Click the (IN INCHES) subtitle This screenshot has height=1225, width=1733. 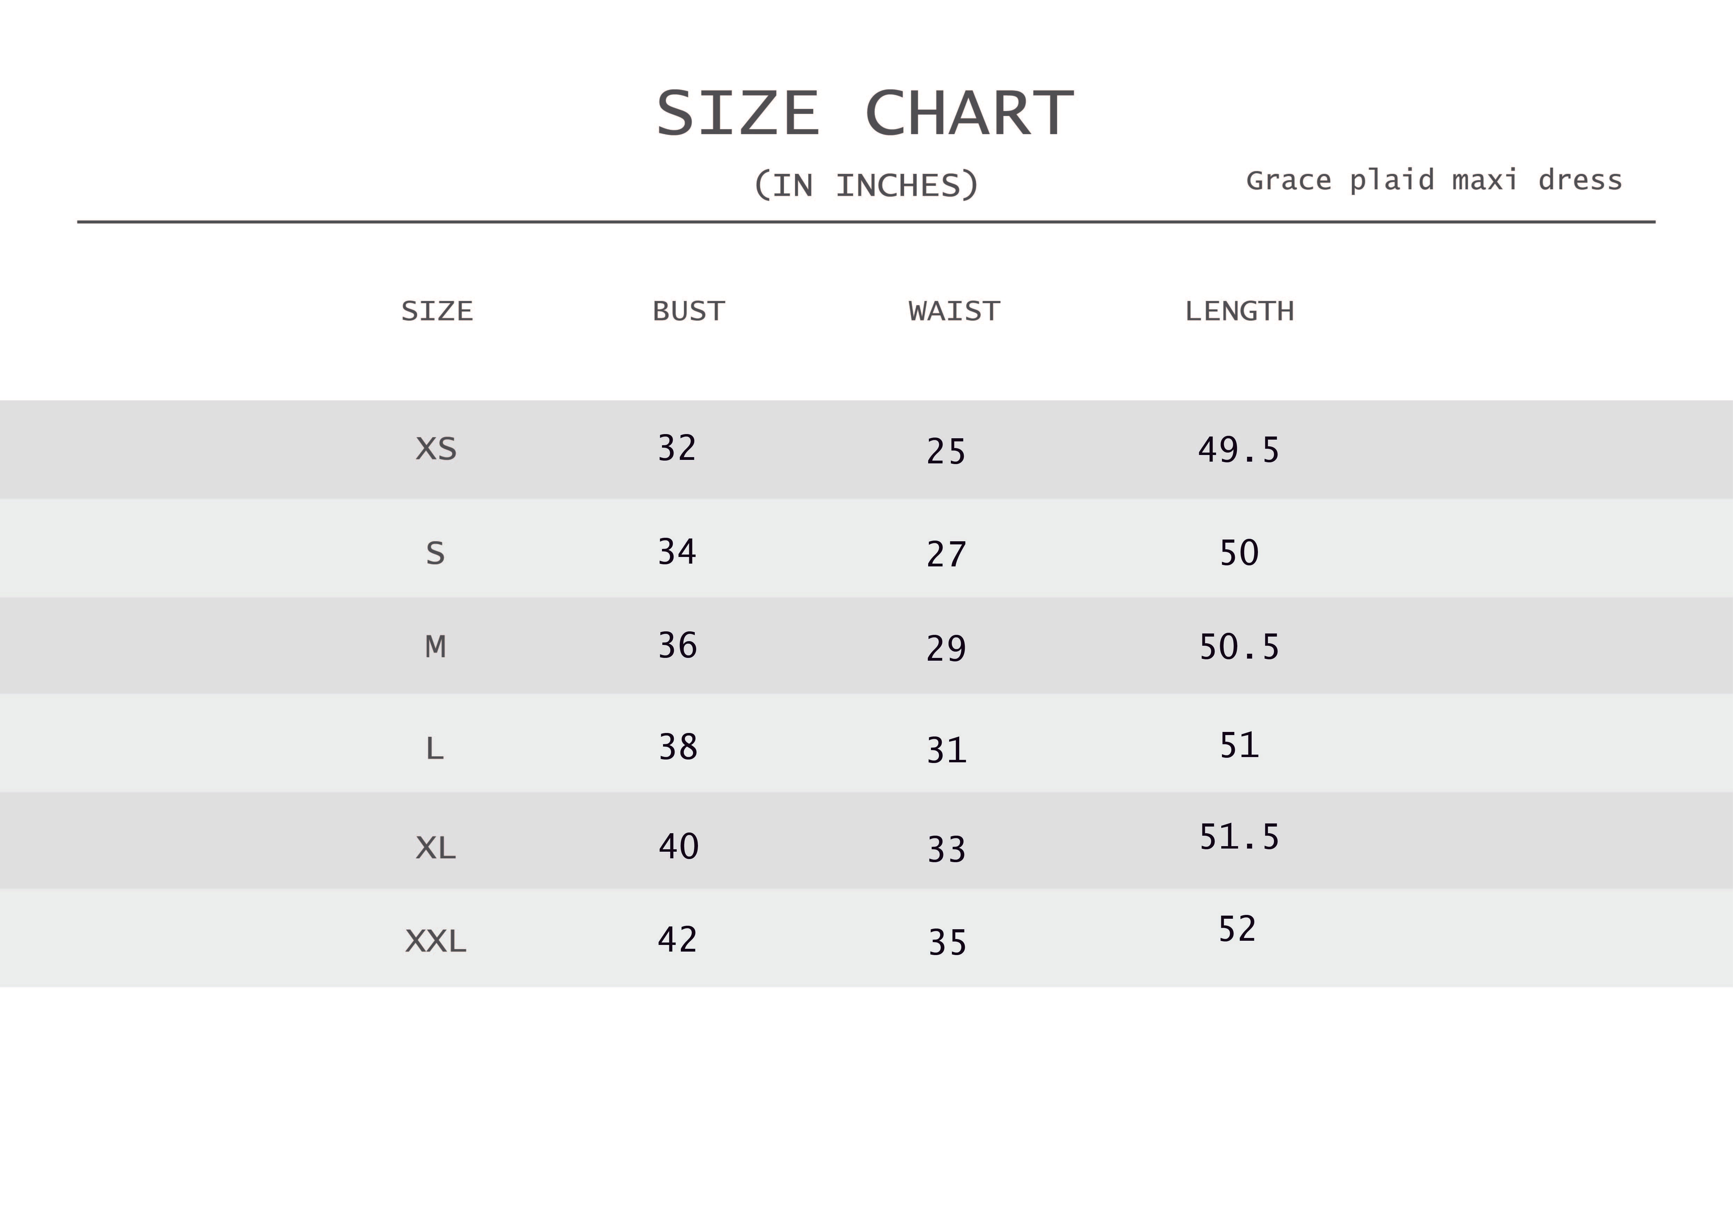point(866,185)
